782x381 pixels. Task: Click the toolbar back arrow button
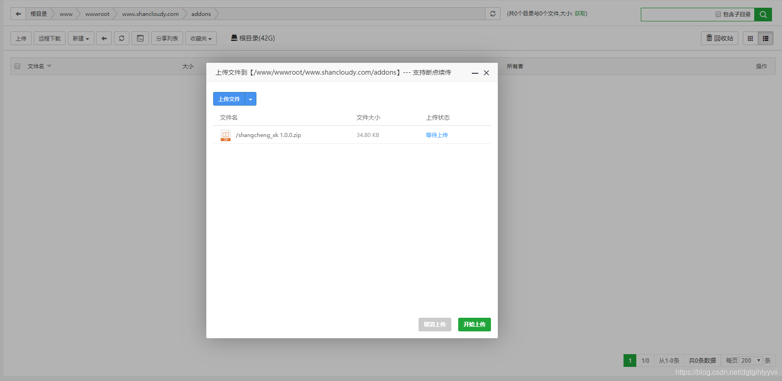[104, 38]
